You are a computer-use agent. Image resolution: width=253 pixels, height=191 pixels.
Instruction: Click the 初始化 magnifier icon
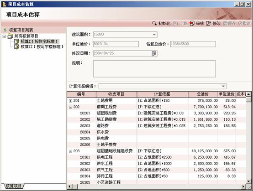154,23
